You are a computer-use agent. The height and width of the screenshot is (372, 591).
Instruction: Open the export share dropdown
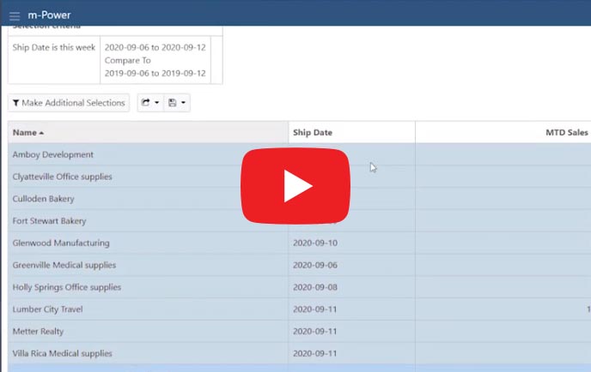pos(149,103)
